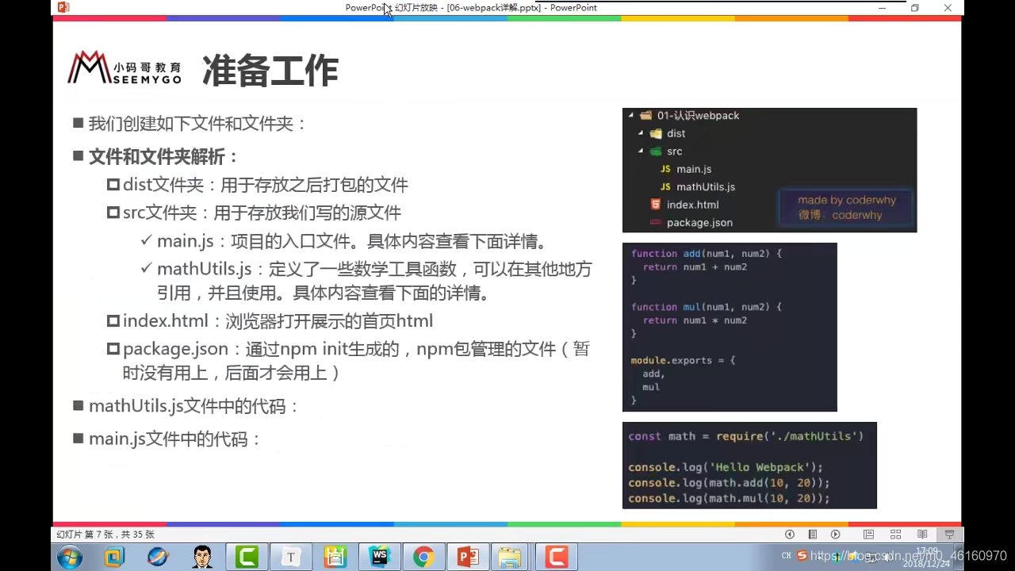Minimize the PowerPoint slideshow window
This screenshot has width=1015, height=571.
(882, 7)
